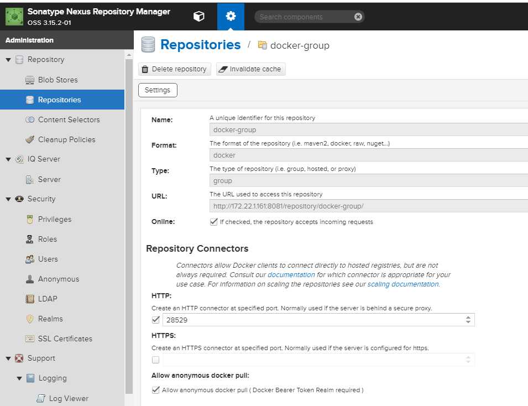Click the Server document icon

point(30,180)
